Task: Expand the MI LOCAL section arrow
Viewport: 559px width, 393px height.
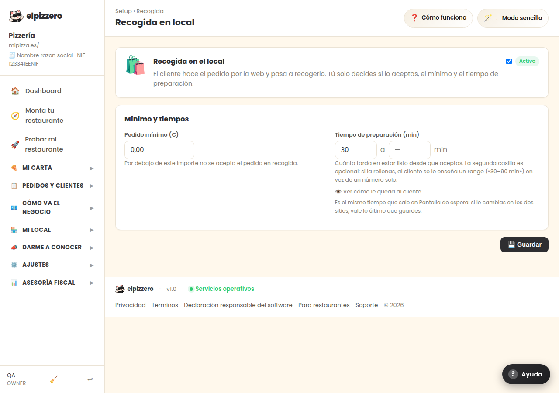Action: point(92,230)
